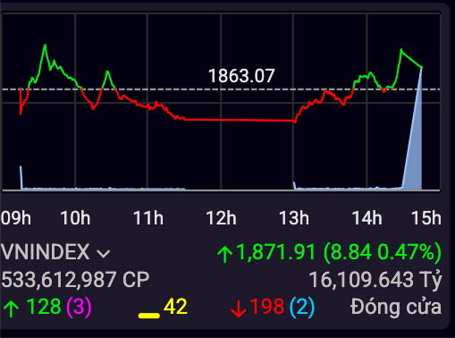The height and width of the screenshot is (338, 455).
Task: Click the decliners count 198
Action: (266, 307)
